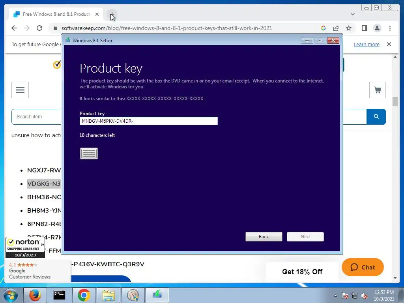The image size is (404, 303).
Task: Go back in Chrome browser
Action: point(14,28)
